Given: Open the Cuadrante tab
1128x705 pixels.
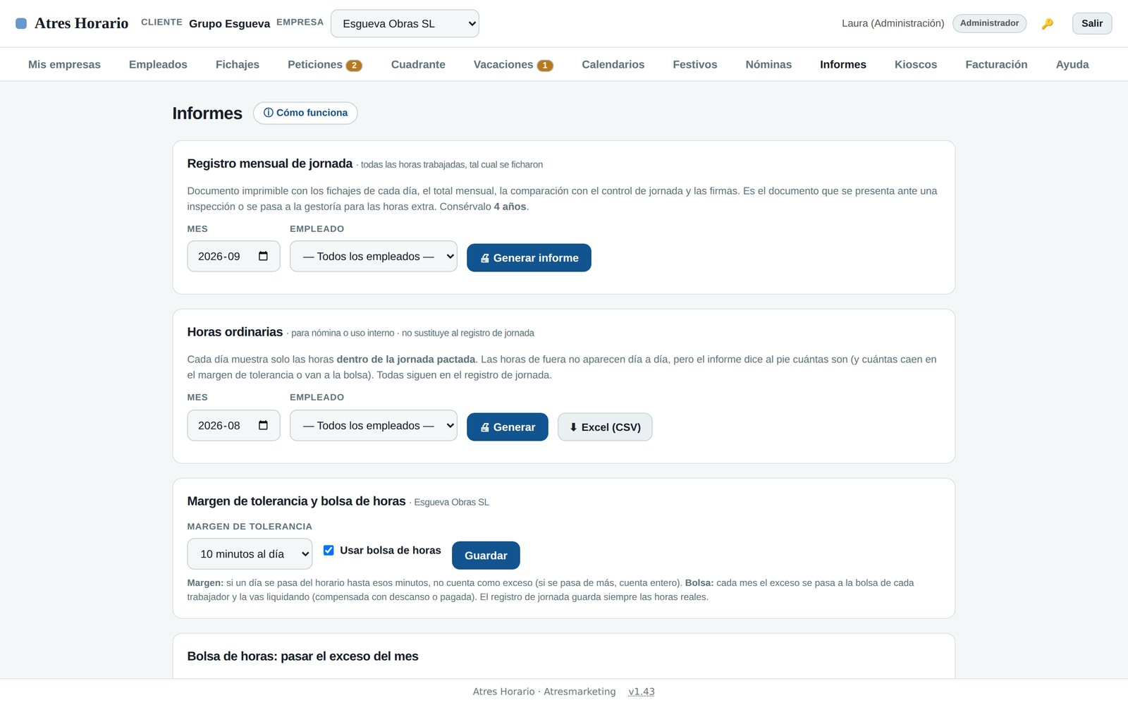Looking at the screenshot, I should (x=418, y=64).
